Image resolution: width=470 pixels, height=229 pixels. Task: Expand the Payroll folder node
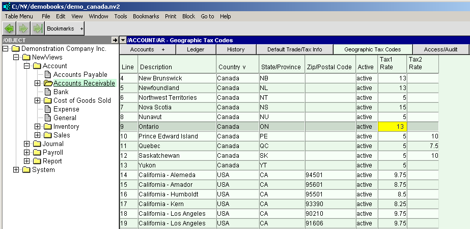pyautogui.click(x=27, y=153)
